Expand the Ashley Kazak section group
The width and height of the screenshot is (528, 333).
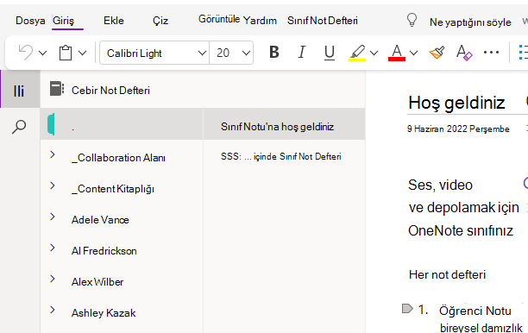point(53,310)
